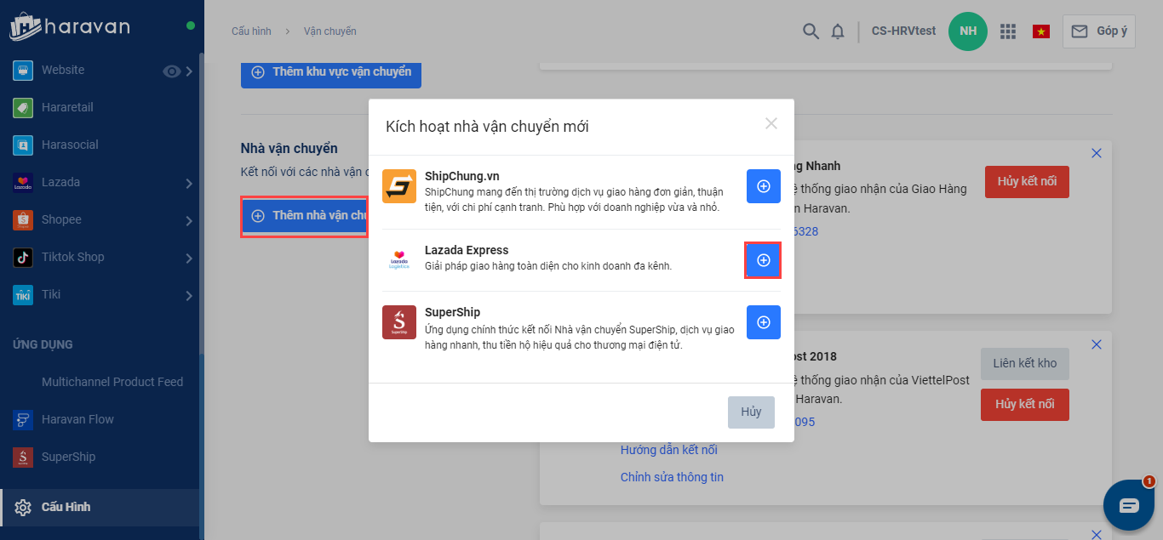Click the Hủy button in dialog
1163x540 pixels.
[751, 412]
